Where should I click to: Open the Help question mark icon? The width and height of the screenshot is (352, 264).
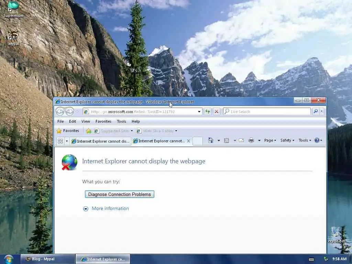click(317, 140)
